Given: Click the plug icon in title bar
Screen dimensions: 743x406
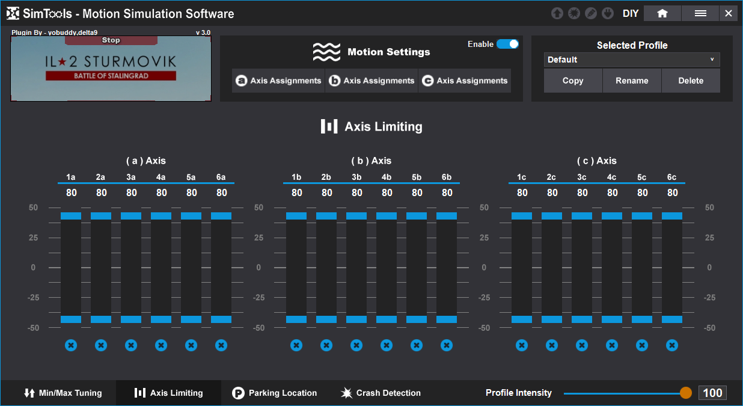Looking at the screenshot, I should click(x=608, y=13).
